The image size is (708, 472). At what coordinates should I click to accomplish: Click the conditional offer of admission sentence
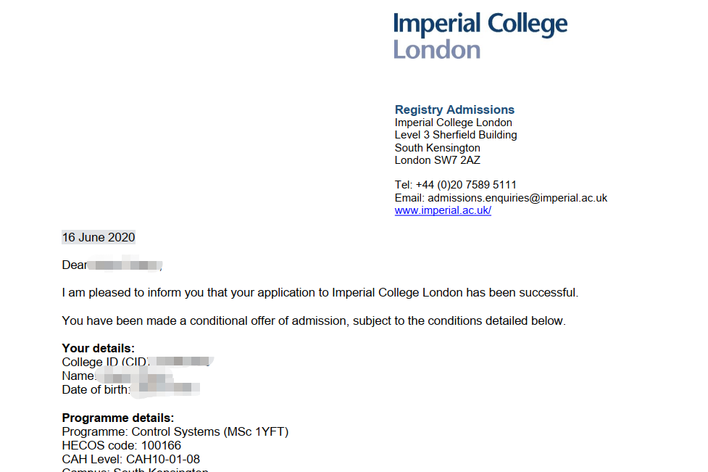[x=314, y=320]
